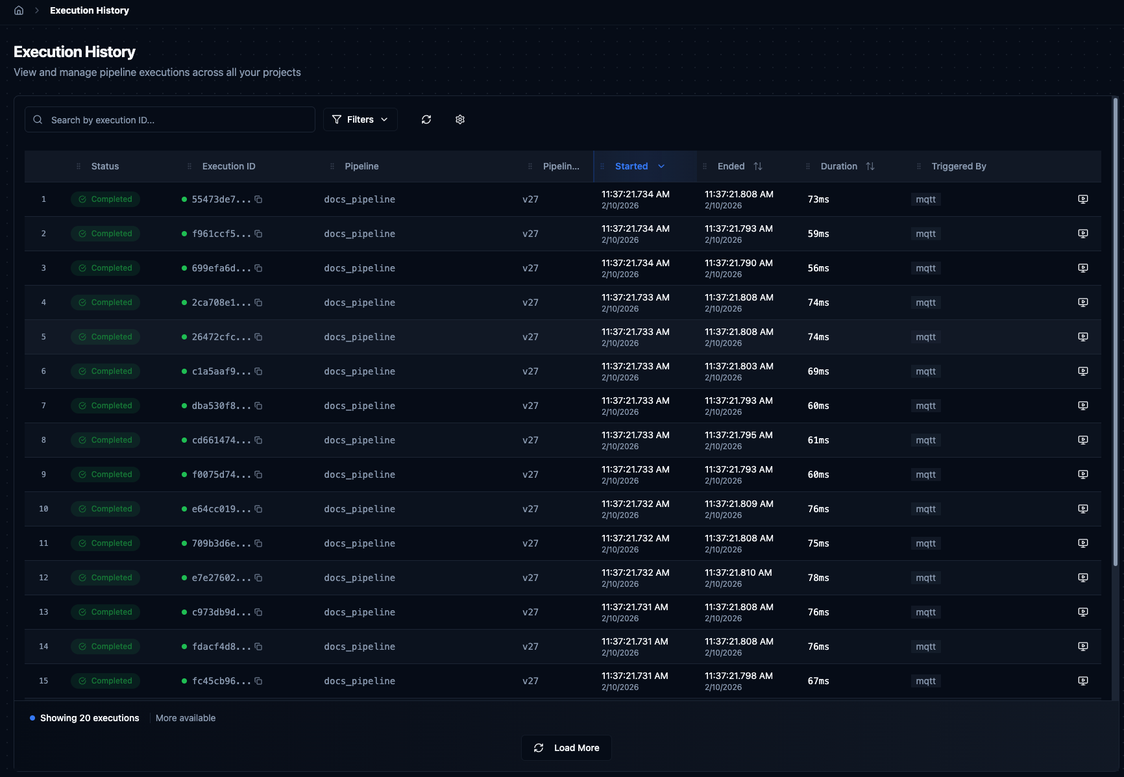Click the search magnifier icon
This screenshot has width=1124, height=777.
[38, 119]
